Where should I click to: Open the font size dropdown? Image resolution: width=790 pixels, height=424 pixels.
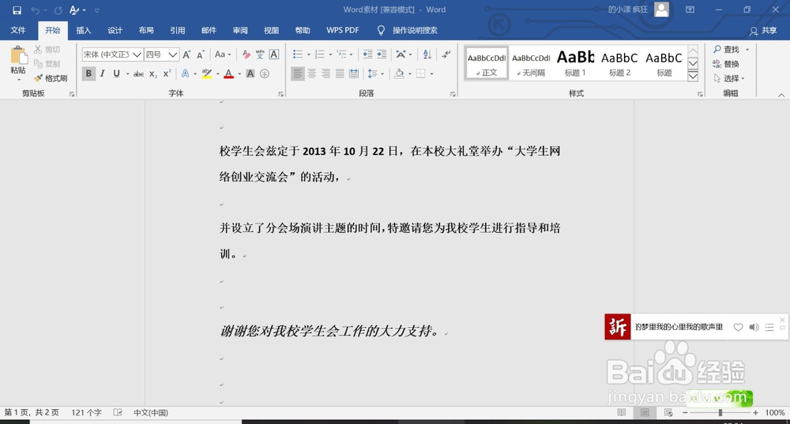[x=173, y=54]
